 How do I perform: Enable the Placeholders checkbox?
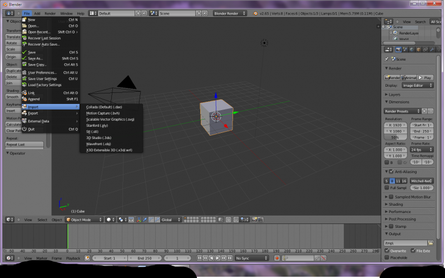(387, 257)
